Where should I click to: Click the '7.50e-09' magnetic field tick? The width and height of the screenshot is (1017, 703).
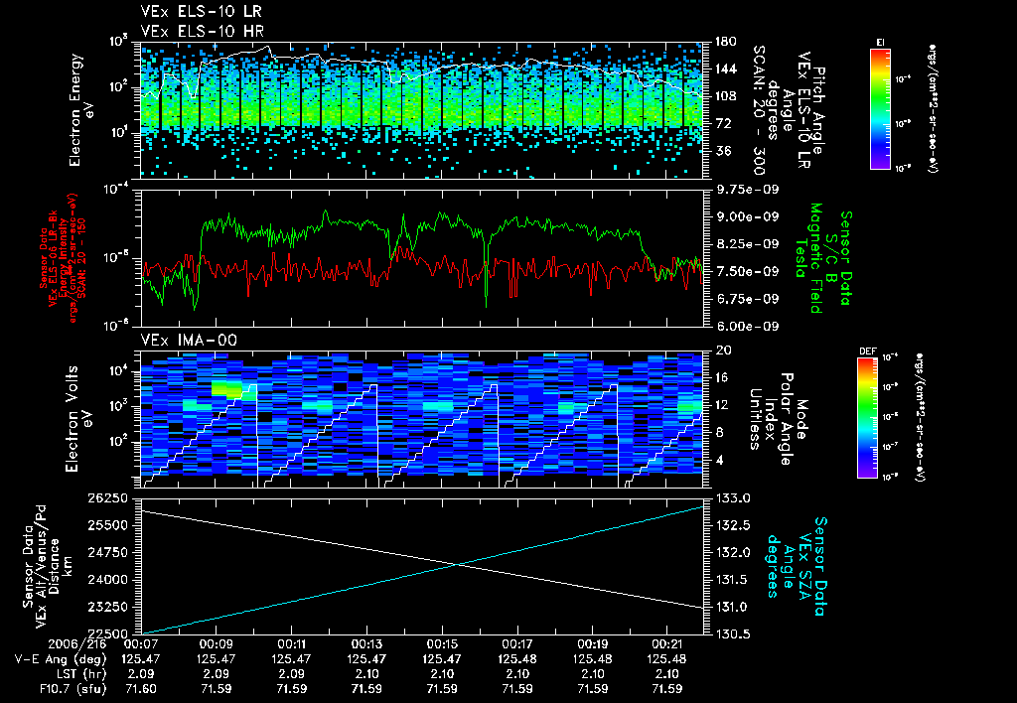tap(746, 272)
